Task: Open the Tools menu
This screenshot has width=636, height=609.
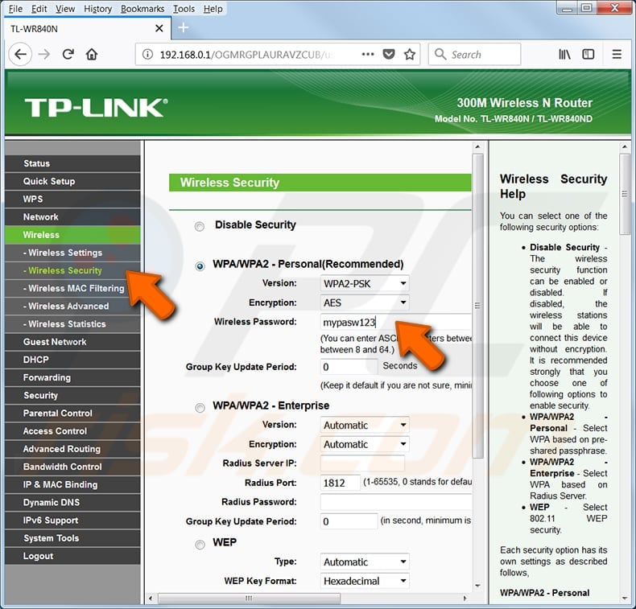Action: point(184,9)
